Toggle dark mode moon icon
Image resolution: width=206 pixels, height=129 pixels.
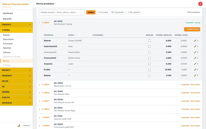click(19, 126)
